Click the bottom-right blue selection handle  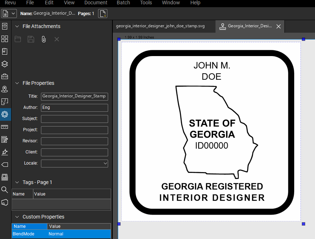pyautogui.click(x=304, y=224)
